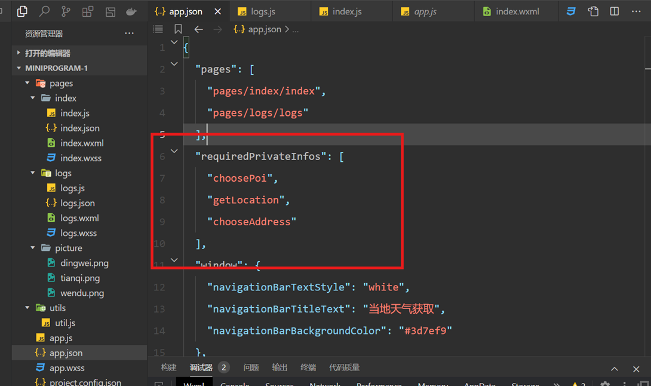Open index.wxss in the file tree

point(81,158)
